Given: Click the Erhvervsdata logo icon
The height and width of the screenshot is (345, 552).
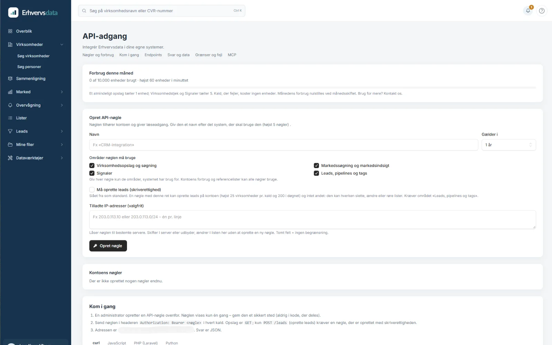Looking at the screenshot, I should 13,12.
